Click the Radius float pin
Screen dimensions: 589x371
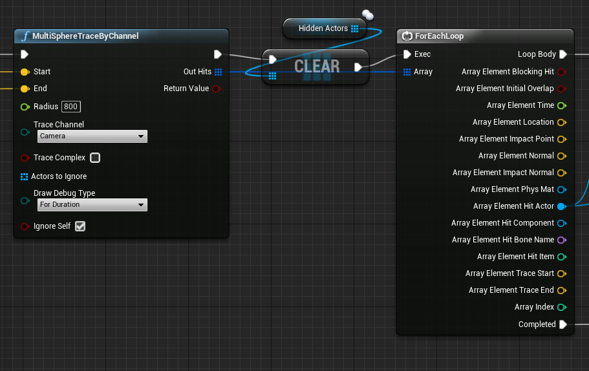(x=25, y=107)
